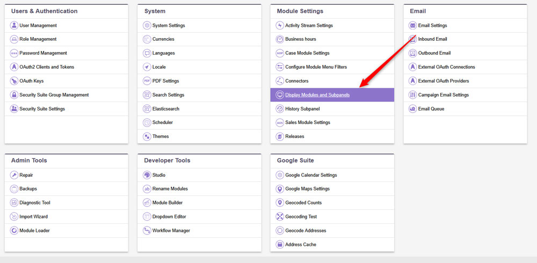The image size is (537, 263).
Task: Click the Activity Stream Settings bolt icon
Action: pos(280,25)
